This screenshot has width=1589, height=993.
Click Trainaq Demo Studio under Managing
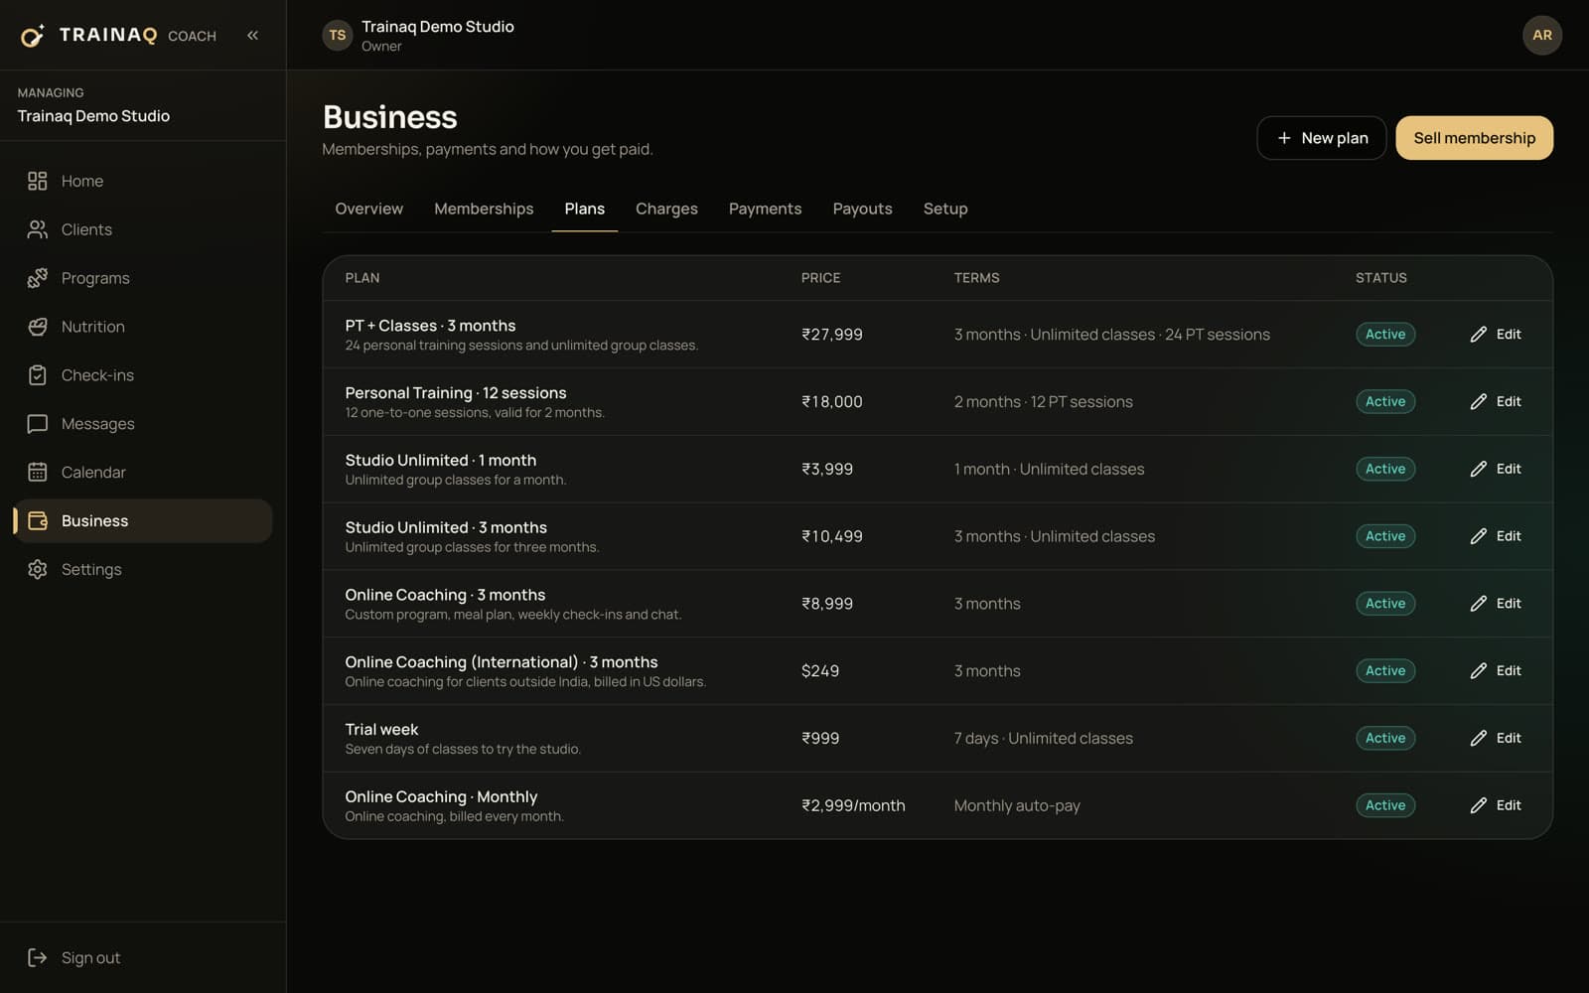click(93, 116)
